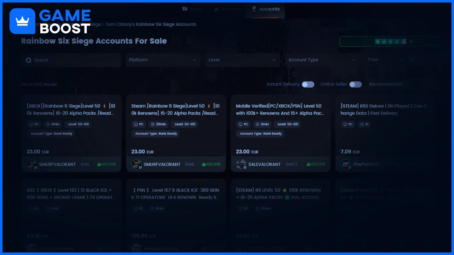
Task: Click the 25.86 EUR price
Action: [x=247, y=236]
